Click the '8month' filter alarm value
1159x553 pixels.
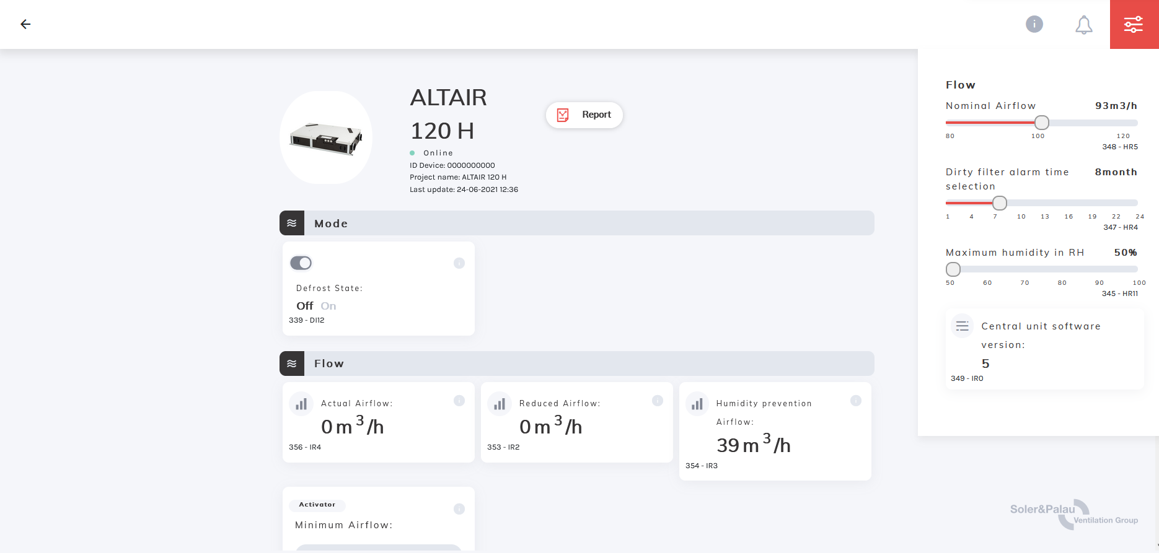pyautogui.click(x=1116, y=172)
